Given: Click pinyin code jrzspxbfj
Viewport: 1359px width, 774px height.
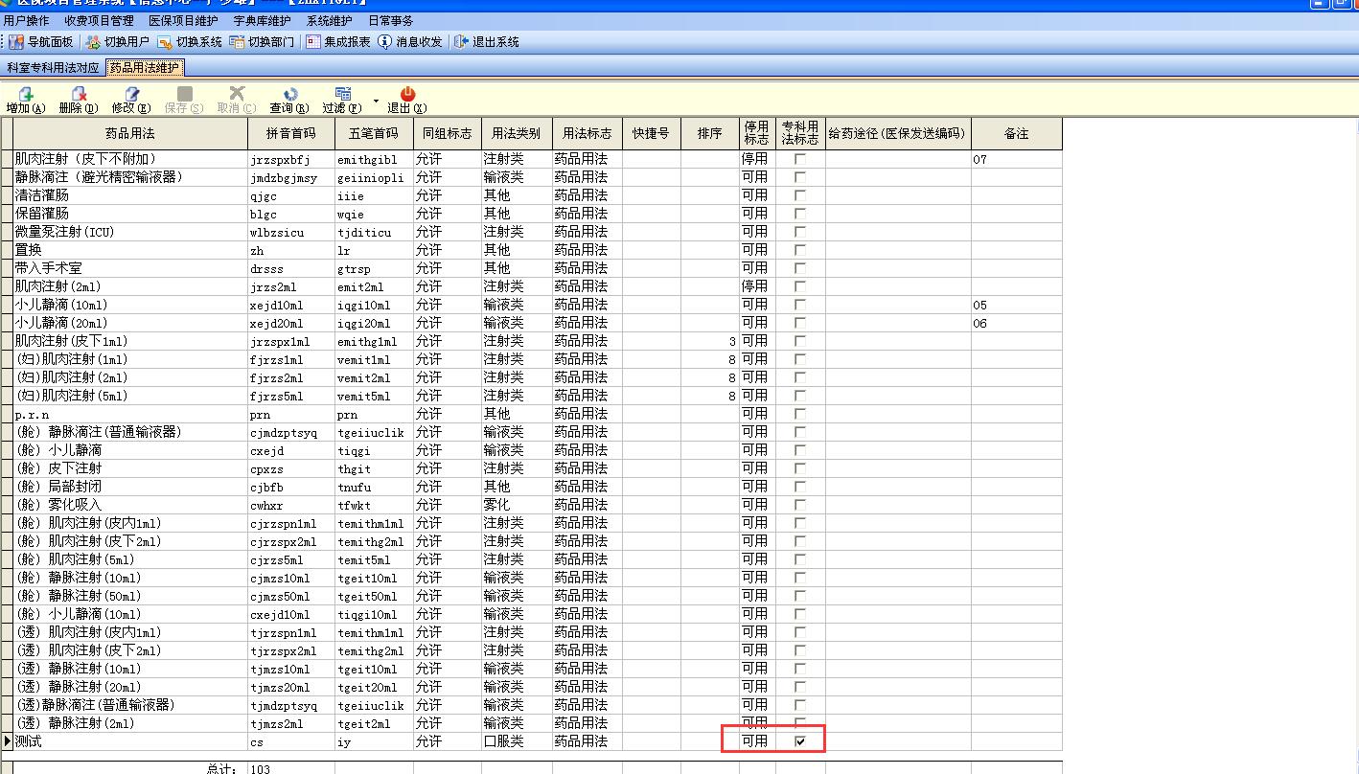Looking at the screenshot, I should tap(281, 159).
